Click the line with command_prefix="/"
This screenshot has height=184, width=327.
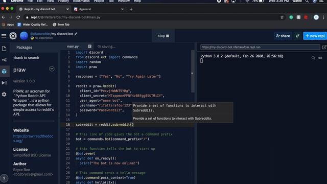click(112, 139)
